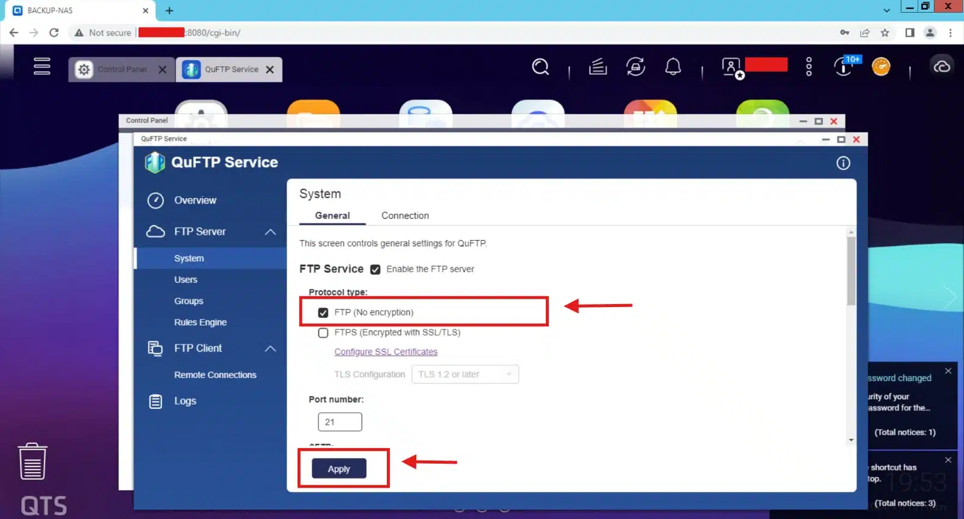The image size is (964, 519).
Task: Open the QuFTP info icon
Action: [x=843, y=163]
